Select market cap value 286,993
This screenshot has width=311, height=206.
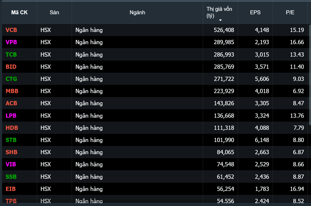click(224, 54)
